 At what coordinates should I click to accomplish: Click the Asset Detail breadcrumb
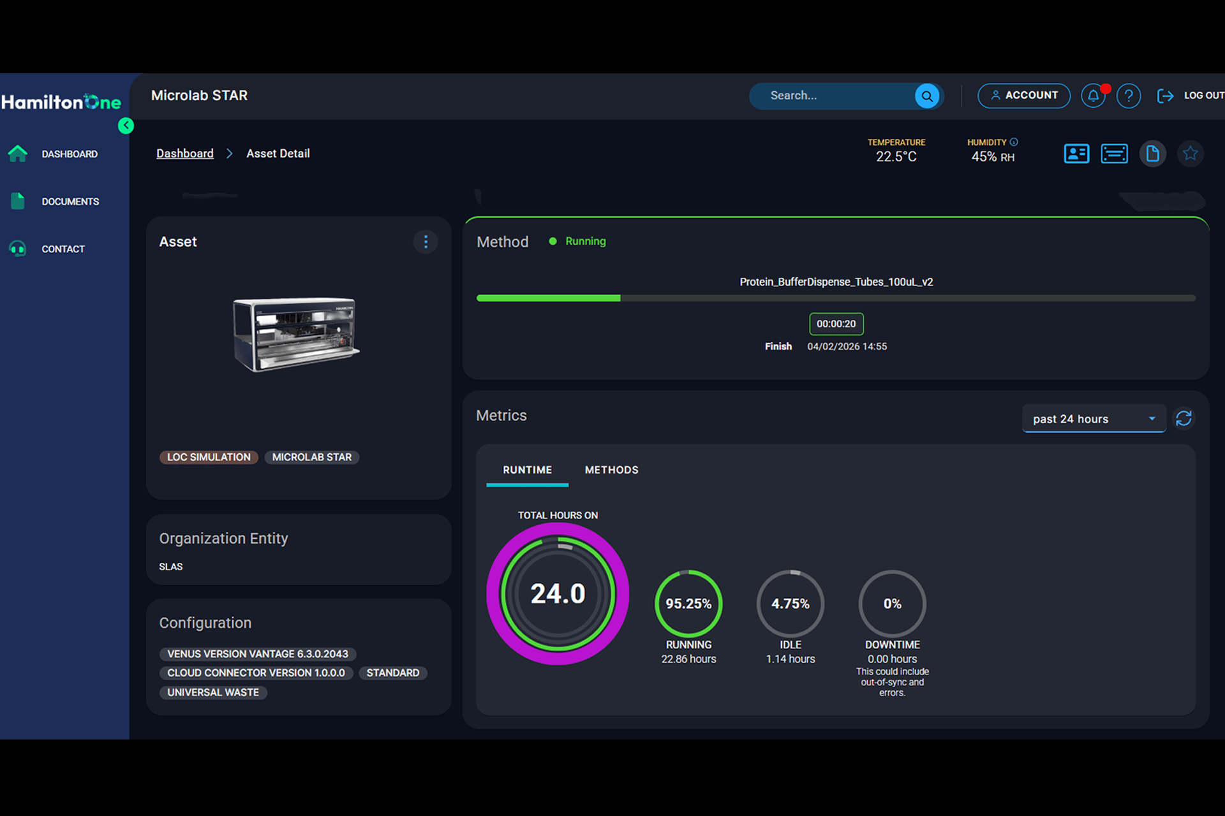click(278, 154)
